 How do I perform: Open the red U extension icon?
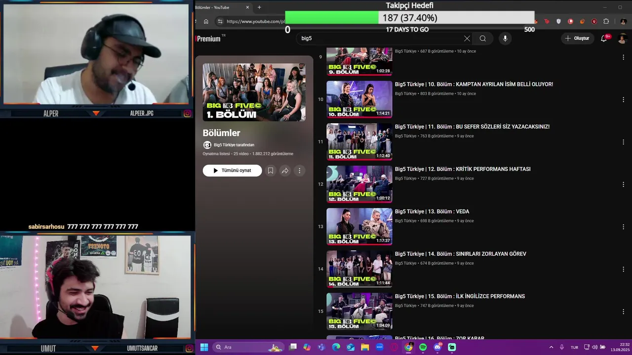tap(594, 21)
